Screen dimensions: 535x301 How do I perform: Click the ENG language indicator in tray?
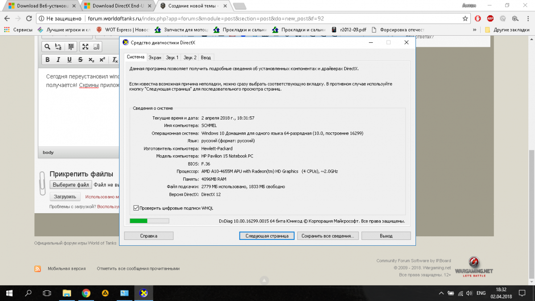click(x=481, y=293)
